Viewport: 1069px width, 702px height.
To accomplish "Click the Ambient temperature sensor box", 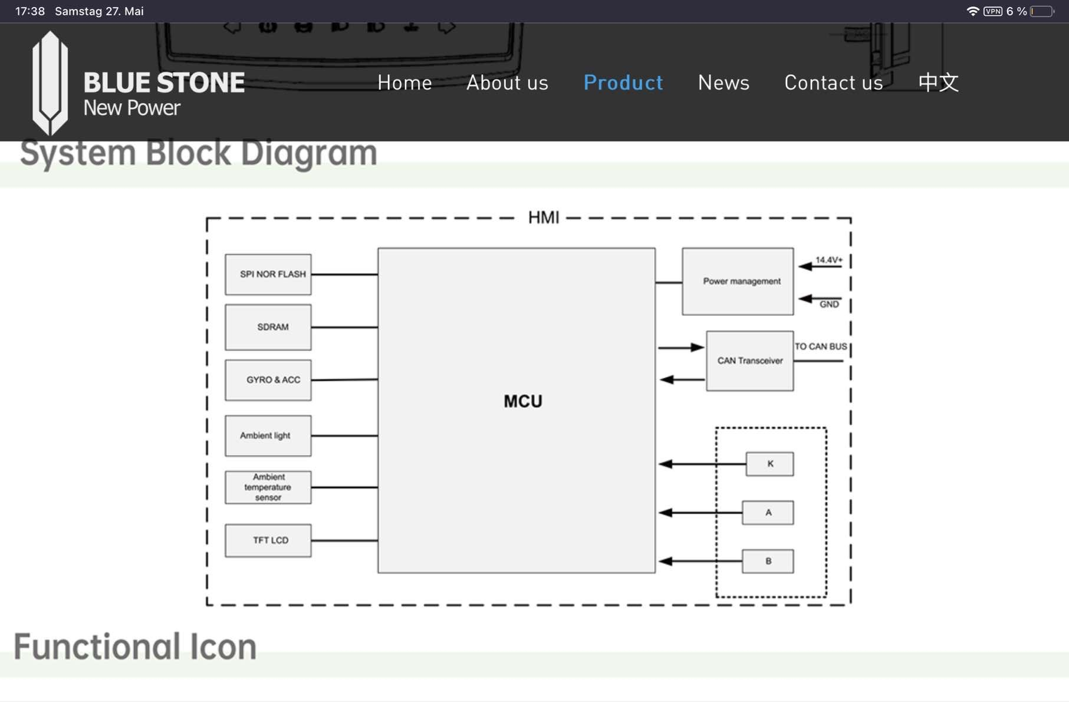I will point(268,487).
